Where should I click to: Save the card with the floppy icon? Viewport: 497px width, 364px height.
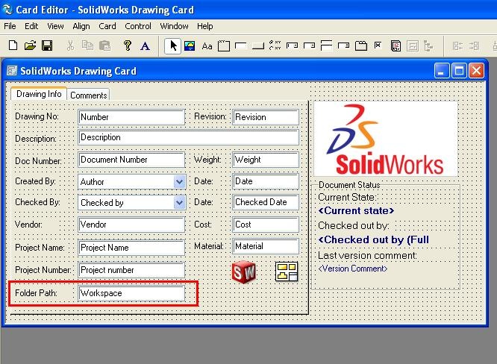click(x=47, y=45)
